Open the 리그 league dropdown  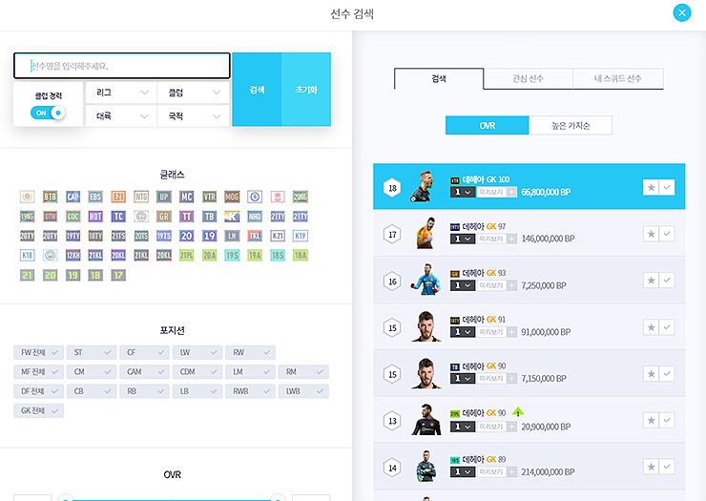[120, 93]
